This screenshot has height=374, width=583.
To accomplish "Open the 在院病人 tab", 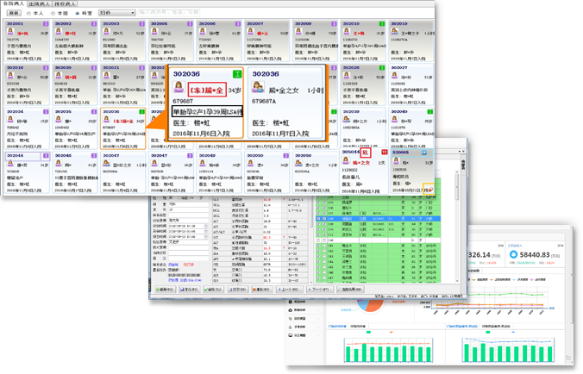I will point(12,4).
